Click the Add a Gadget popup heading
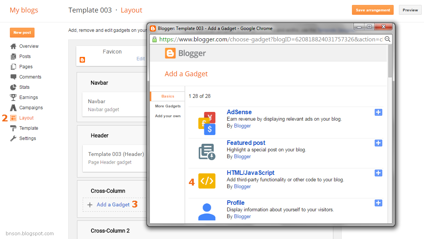This screenshot has height=239, width=424. 186,74
